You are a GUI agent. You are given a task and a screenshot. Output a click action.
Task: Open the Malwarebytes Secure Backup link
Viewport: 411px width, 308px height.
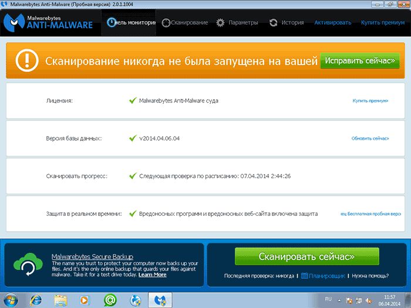coord(92,256)
